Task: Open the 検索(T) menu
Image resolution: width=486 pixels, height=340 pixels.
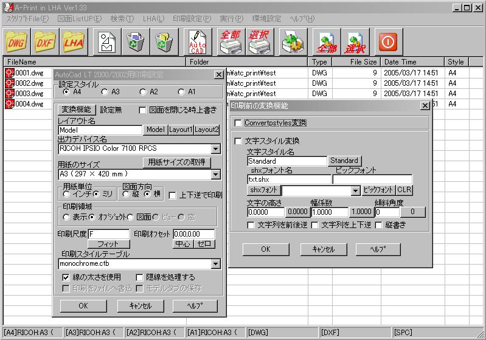Action: 122,19
